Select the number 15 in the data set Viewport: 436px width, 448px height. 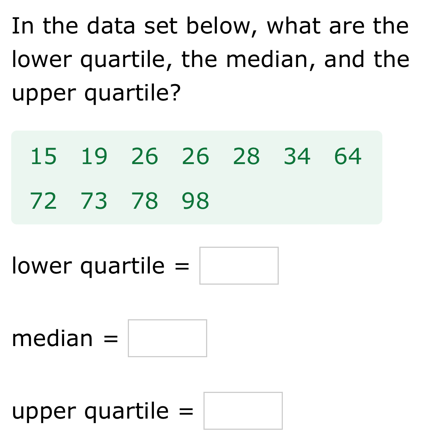coord(44,157)
